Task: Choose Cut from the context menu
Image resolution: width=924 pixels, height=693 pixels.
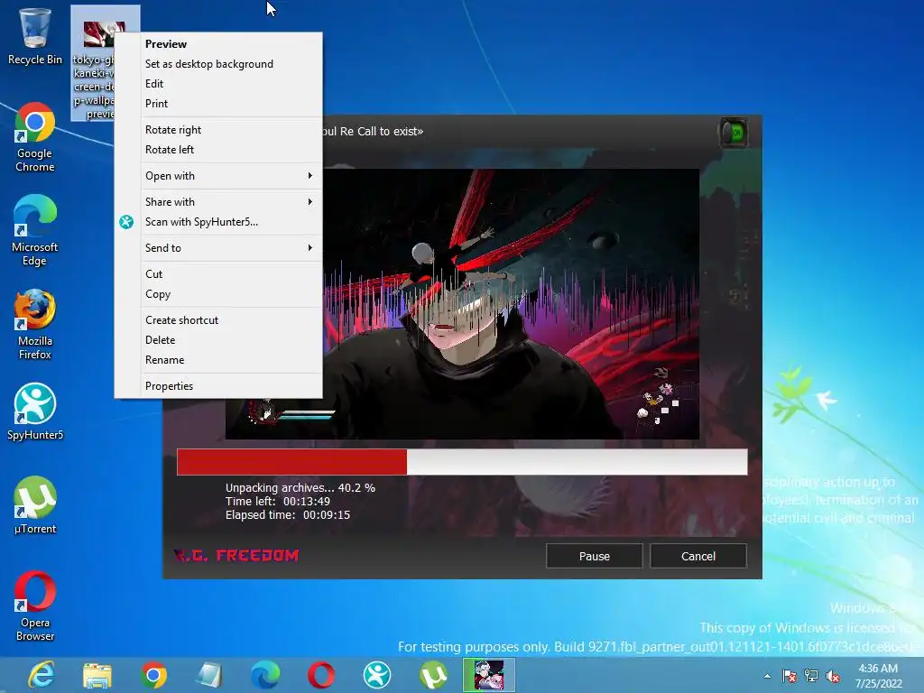Action: point(218,274)
